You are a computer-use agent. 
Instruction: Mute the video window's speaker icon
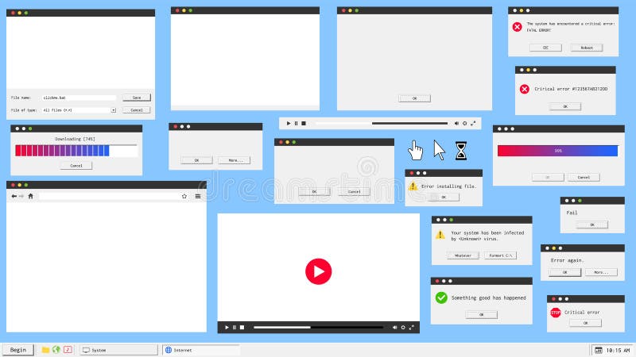[394, 328]
